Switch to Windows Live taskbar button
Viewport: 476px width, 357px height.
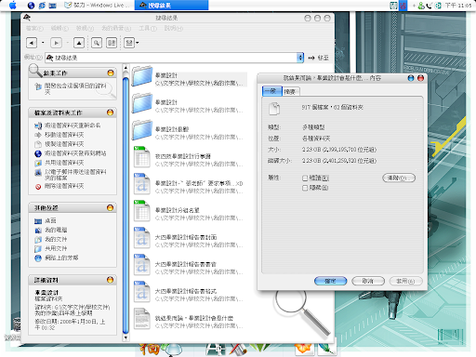98,6
